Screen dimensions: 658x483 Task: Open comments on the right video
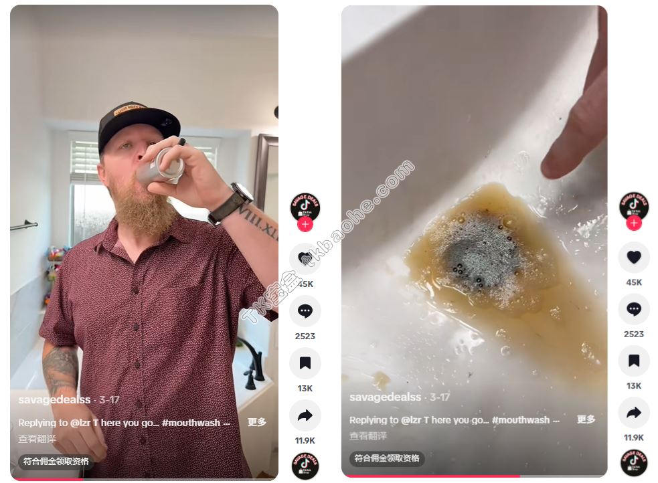634,309
